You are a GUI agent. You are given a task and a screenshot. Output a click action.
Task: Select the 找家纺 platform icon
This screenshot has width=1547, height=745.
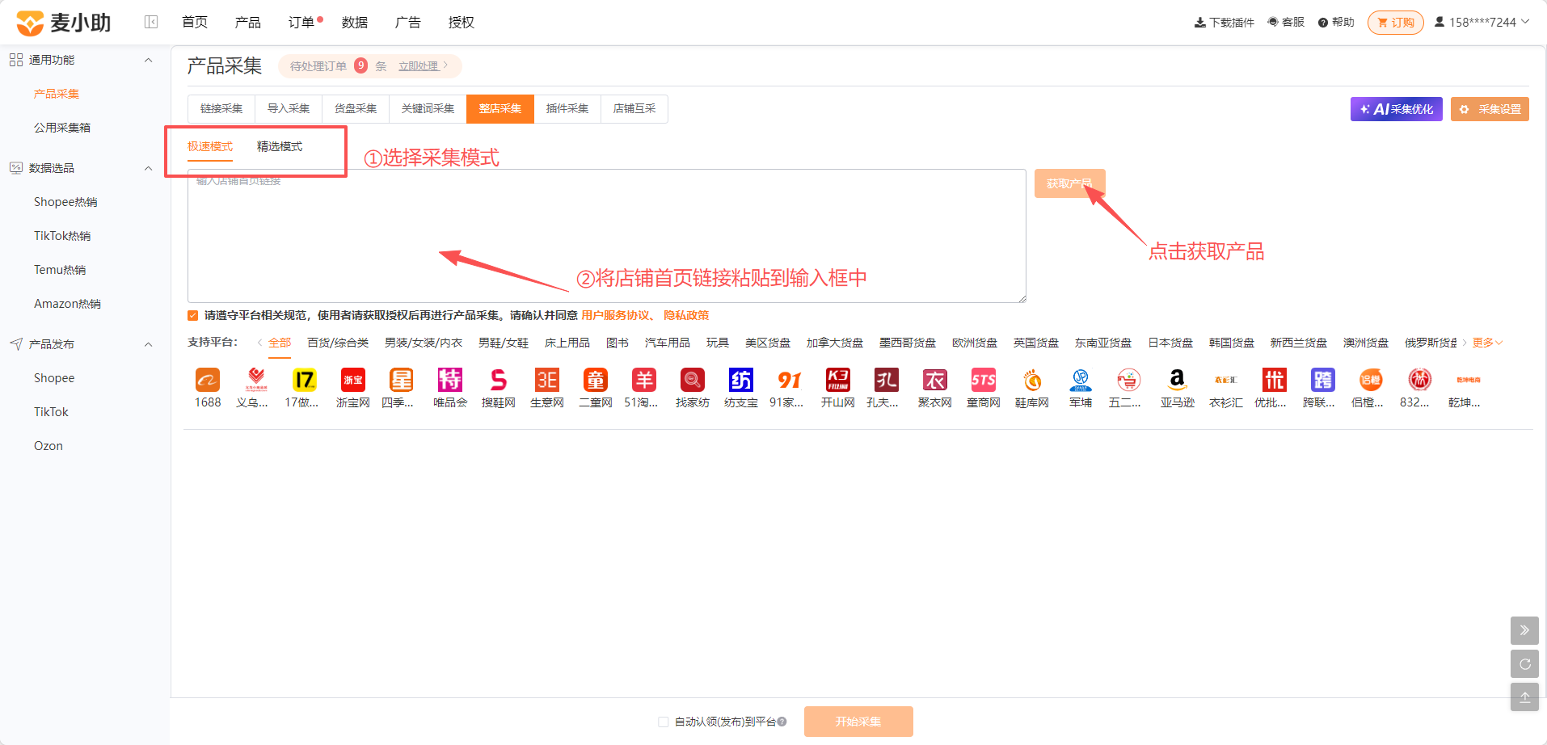tap(693, 380)
